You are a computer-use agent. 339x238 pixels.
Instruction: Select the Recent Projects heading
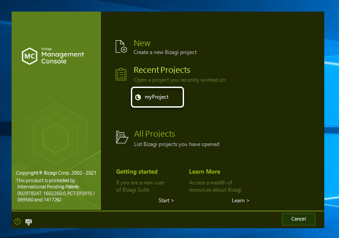[162, 70]
